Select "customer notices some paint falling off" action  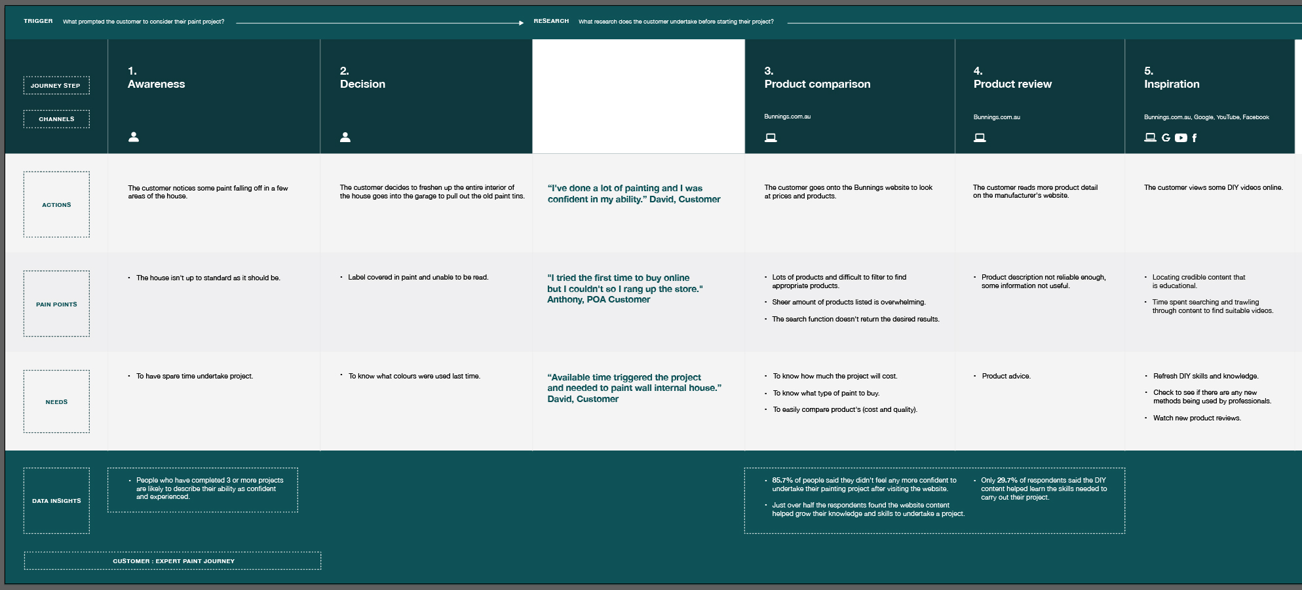click(x=208, y=192)
